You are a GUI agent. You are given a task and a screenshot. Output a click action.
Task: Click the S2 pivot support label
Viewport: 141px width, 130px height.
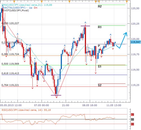[100, 85]
